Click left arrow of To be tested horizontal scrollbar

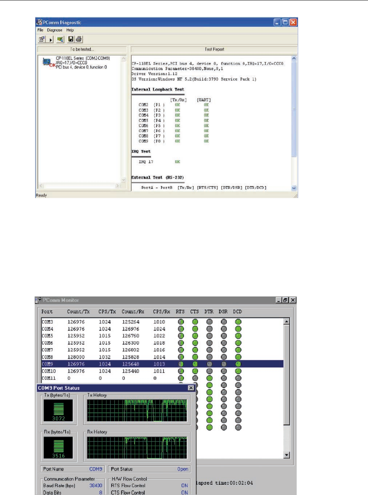point(41,186)
